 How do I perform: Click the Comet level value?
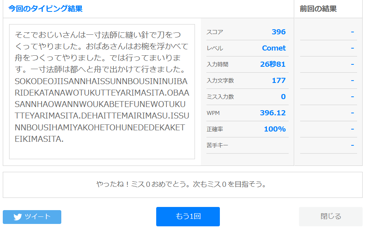[274, 48]
